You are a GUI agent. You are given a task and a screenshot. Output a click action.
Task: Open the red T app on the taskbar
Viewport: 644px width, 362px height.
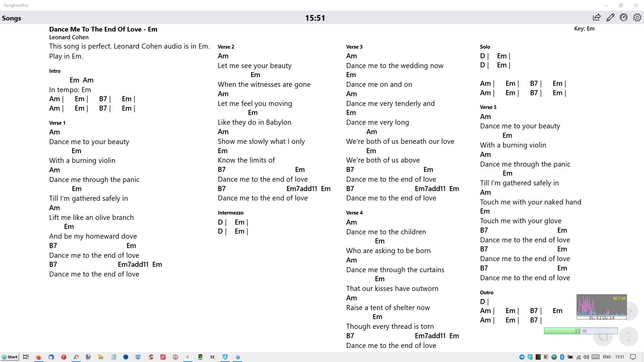click(x=64, y=357)
